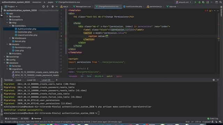223x125 pixels.
Task: Click the 'form' editor breadcrumb
Action: click(x=89, y=76)
